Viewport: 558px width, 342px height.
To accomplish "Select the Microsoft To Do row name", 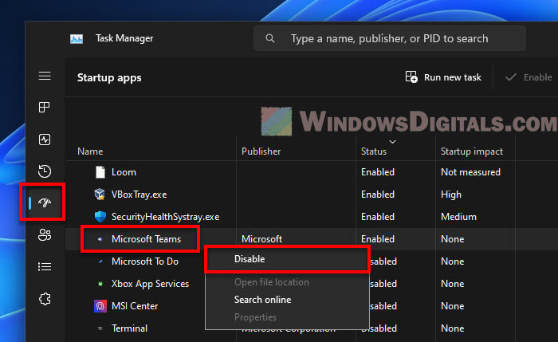I will tap(145, 261).
